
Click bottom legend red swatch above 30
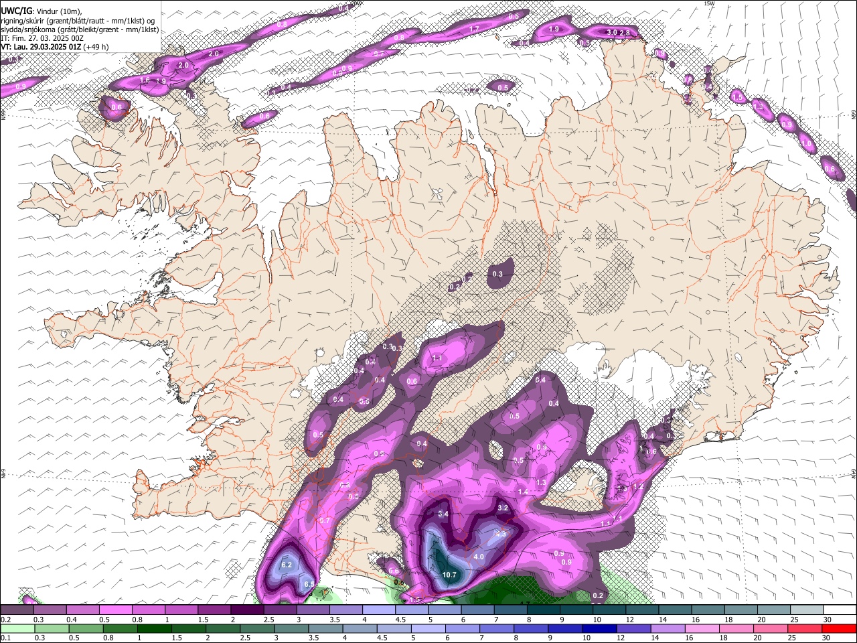(x=840, y=628)
